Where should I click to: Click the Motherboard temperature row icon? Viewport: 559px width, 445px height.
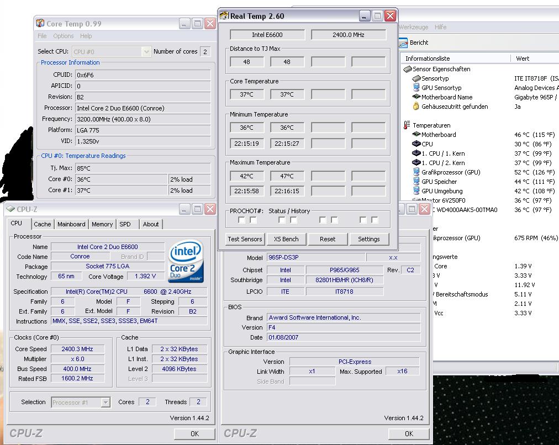coord(416,134)
